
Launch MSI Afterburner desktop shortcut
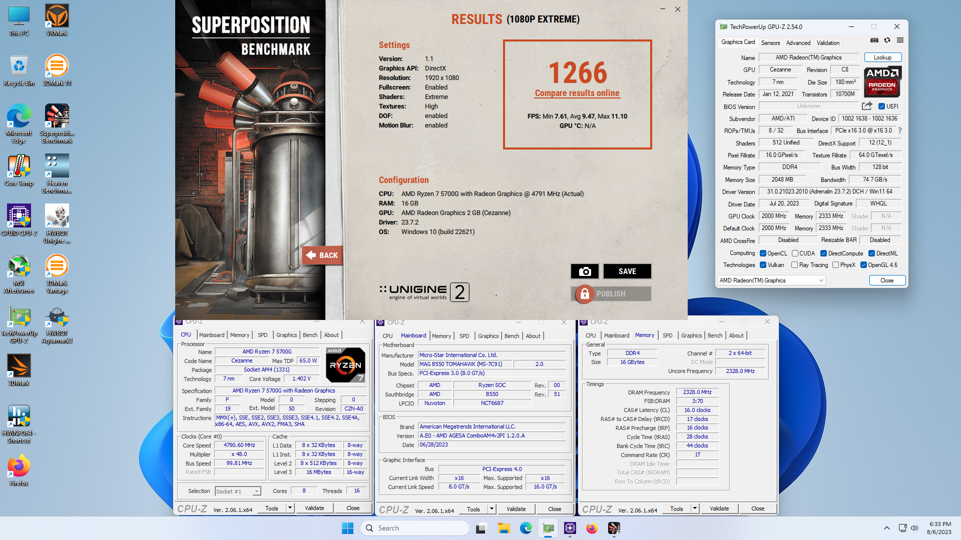click(19, 273)
